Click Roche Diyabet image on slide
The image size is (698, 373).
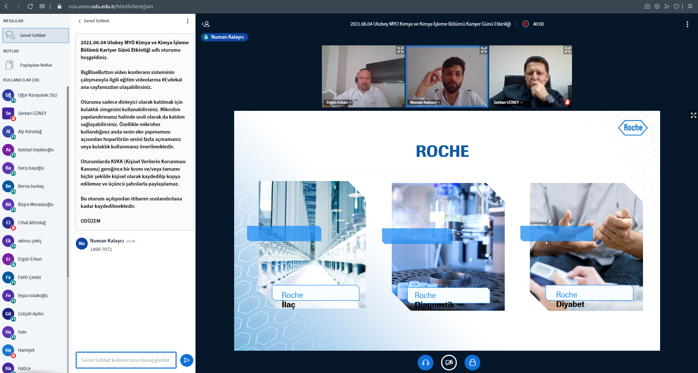pyautogui.click(x=586, y=247)
